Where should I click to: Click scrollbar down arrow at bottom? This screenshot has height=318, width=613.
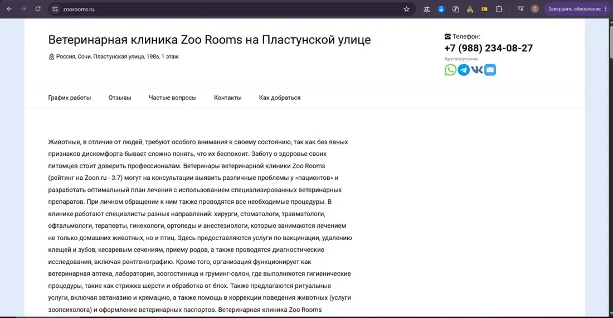[x=611, y=314]
